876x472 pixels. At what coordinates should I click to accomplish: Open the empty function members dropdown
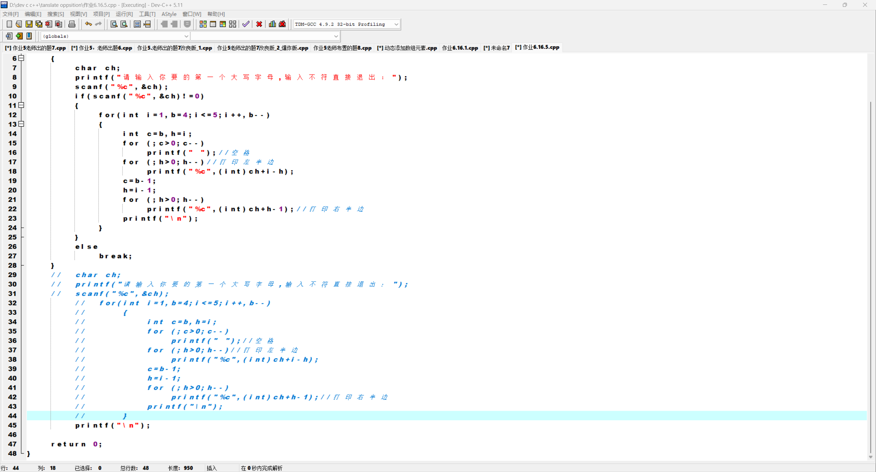pyautogui.click(x=336, y=36)
